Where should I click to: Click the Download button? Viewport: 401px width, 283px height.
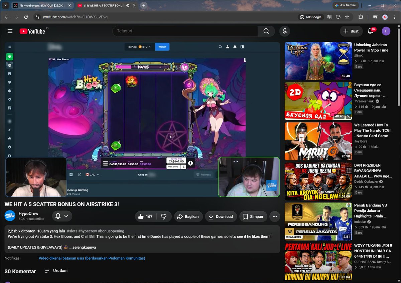point(220,216)
